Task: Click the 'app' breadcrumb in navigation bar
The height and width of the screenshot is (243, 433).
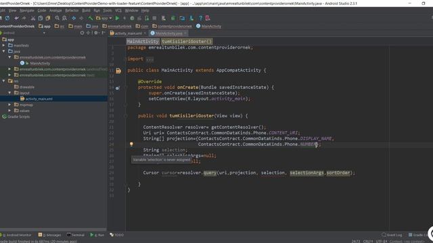Action: coord(45,26)
